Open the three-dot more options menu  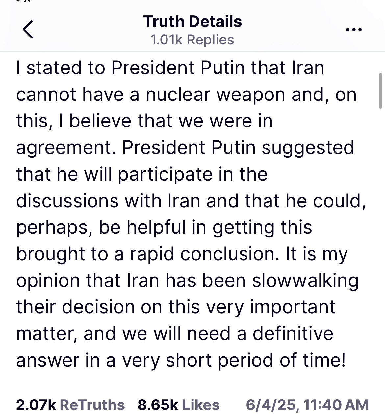click(x=354, y=30)
